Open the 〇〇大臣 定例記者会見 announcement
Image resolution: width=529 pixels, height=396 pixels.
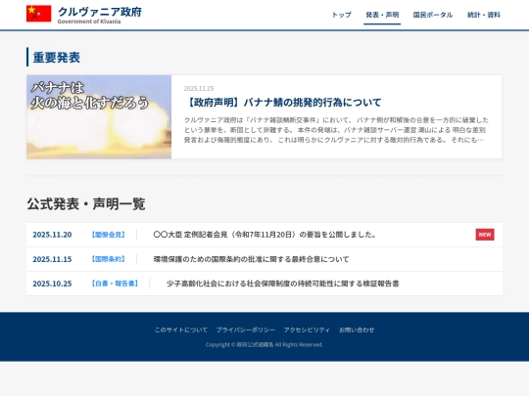click(x=264, y=235)
